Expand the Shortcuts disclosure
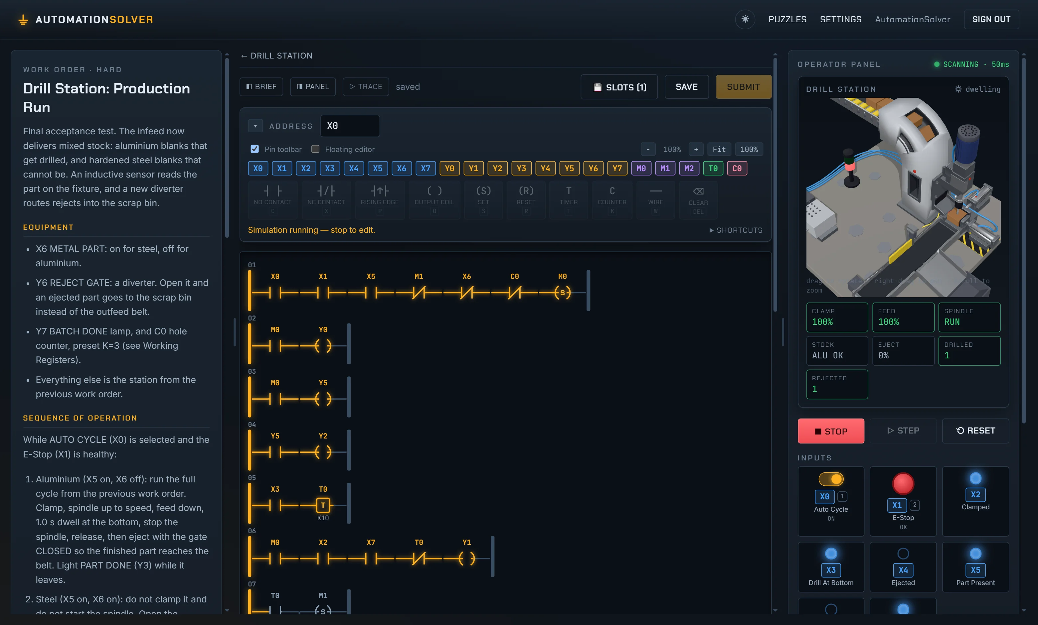Screen dimensions: 1038x625 (x=736, y=230)
